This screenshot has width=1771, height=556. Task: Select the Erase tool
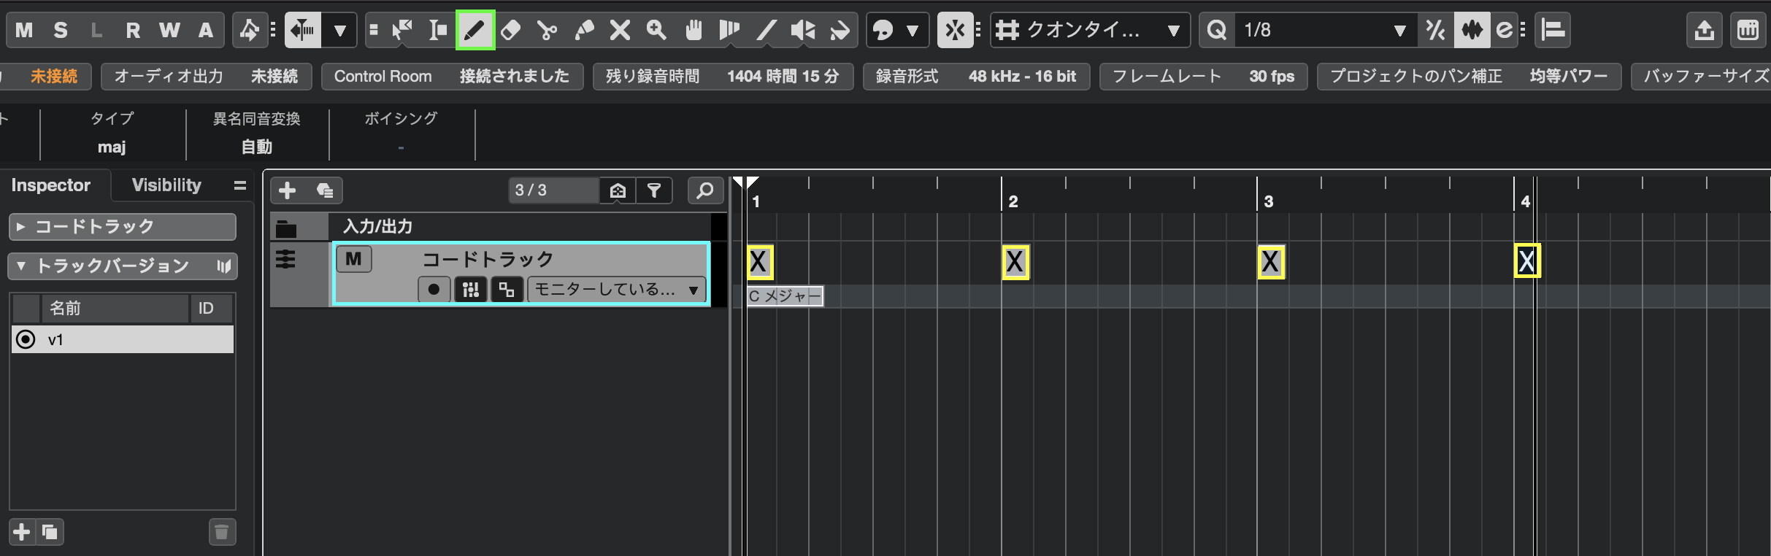click(x=511, y=30)
